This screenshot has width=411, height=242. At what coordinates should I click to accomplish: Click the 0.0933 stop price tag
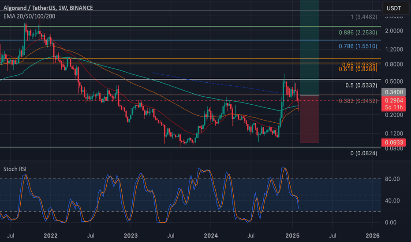394,143
